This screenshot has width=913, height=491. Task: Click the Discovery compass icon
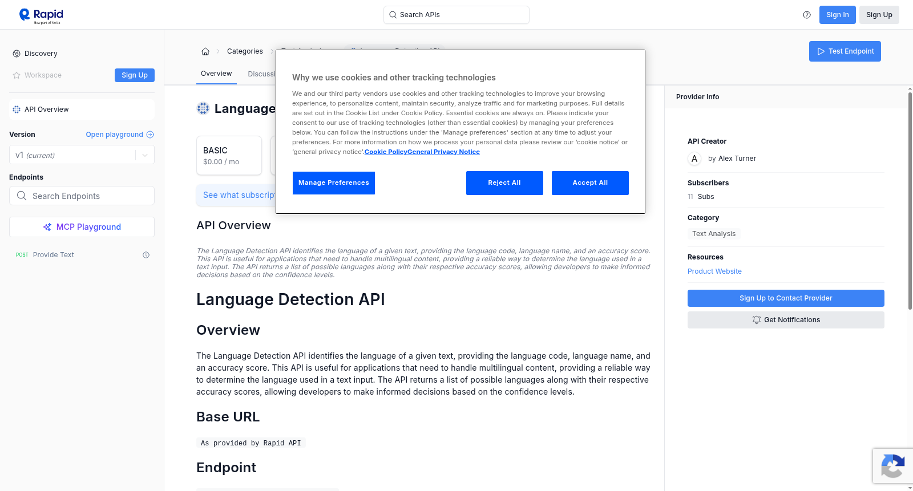tap(17, 54)
